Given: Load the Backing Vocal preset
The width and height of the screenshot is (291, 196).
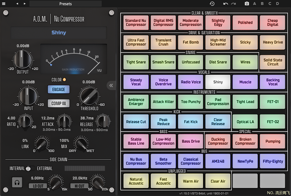Looking at the screenshot, I should pyautogui.click(x=273, y=82).
